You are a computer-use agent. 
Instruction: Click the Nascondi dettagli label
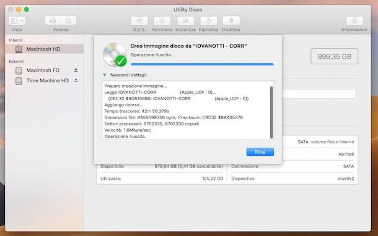(128, 75)
